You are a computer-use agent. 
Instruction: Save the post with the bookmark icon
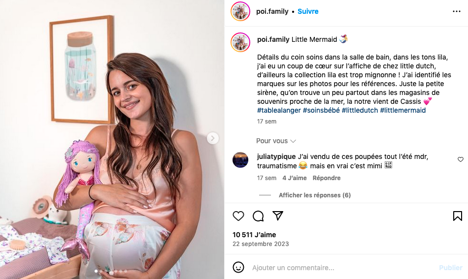click(x=457, y=216)
